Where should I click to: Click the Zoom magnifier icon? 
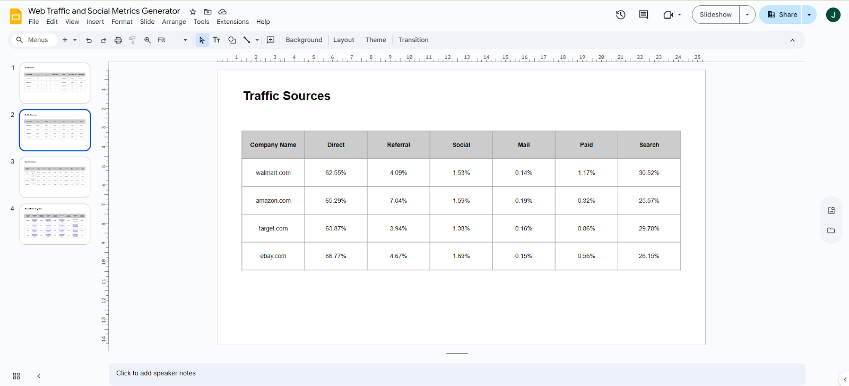[148, 40]
